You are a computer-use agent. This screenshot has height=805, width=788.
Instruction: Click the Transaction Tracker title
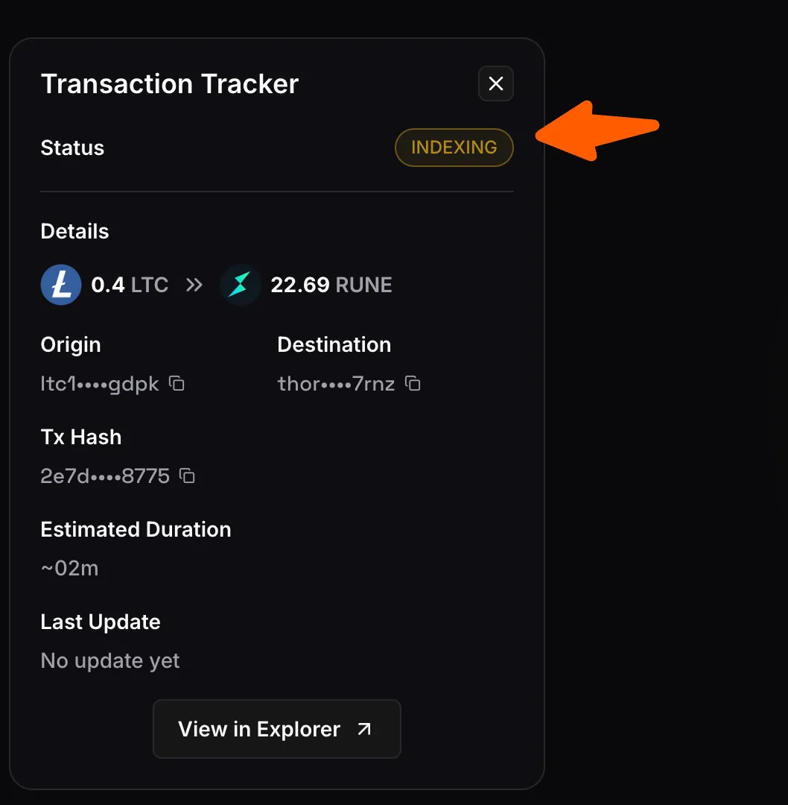click(170, 83)
